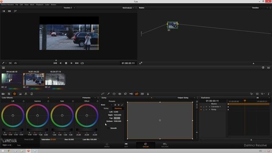
Task: Toggle lock on Corrector 1 keyframe track
Action: pos(204,107)
